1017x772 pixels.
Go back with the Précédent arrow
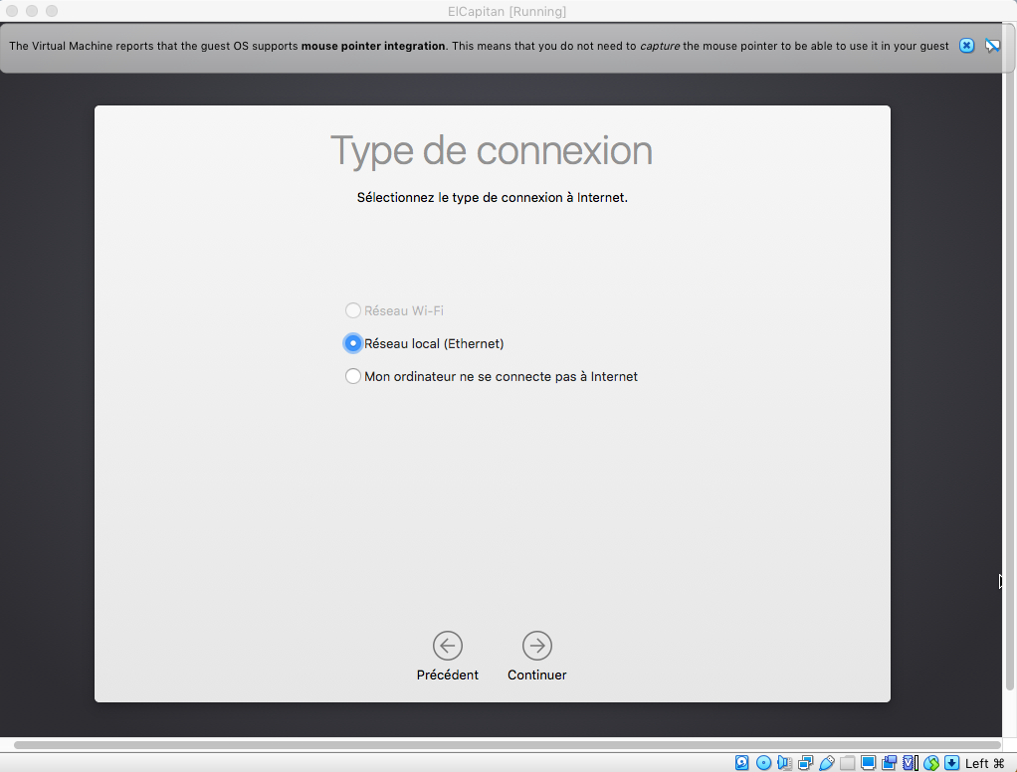(x=448, y=646)
